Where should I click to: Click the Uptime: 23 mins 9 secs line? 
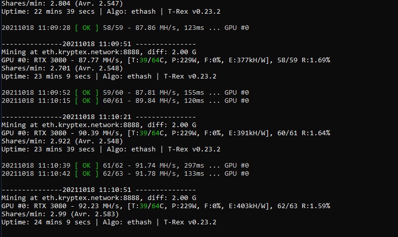click(109, 76)
